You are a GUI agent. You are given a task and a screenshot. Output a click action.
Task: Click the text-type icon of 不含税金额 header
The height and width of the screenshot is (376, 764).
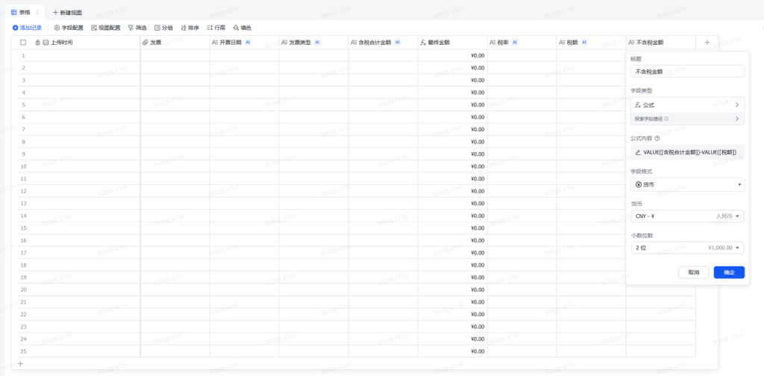(x=632, y=43)
